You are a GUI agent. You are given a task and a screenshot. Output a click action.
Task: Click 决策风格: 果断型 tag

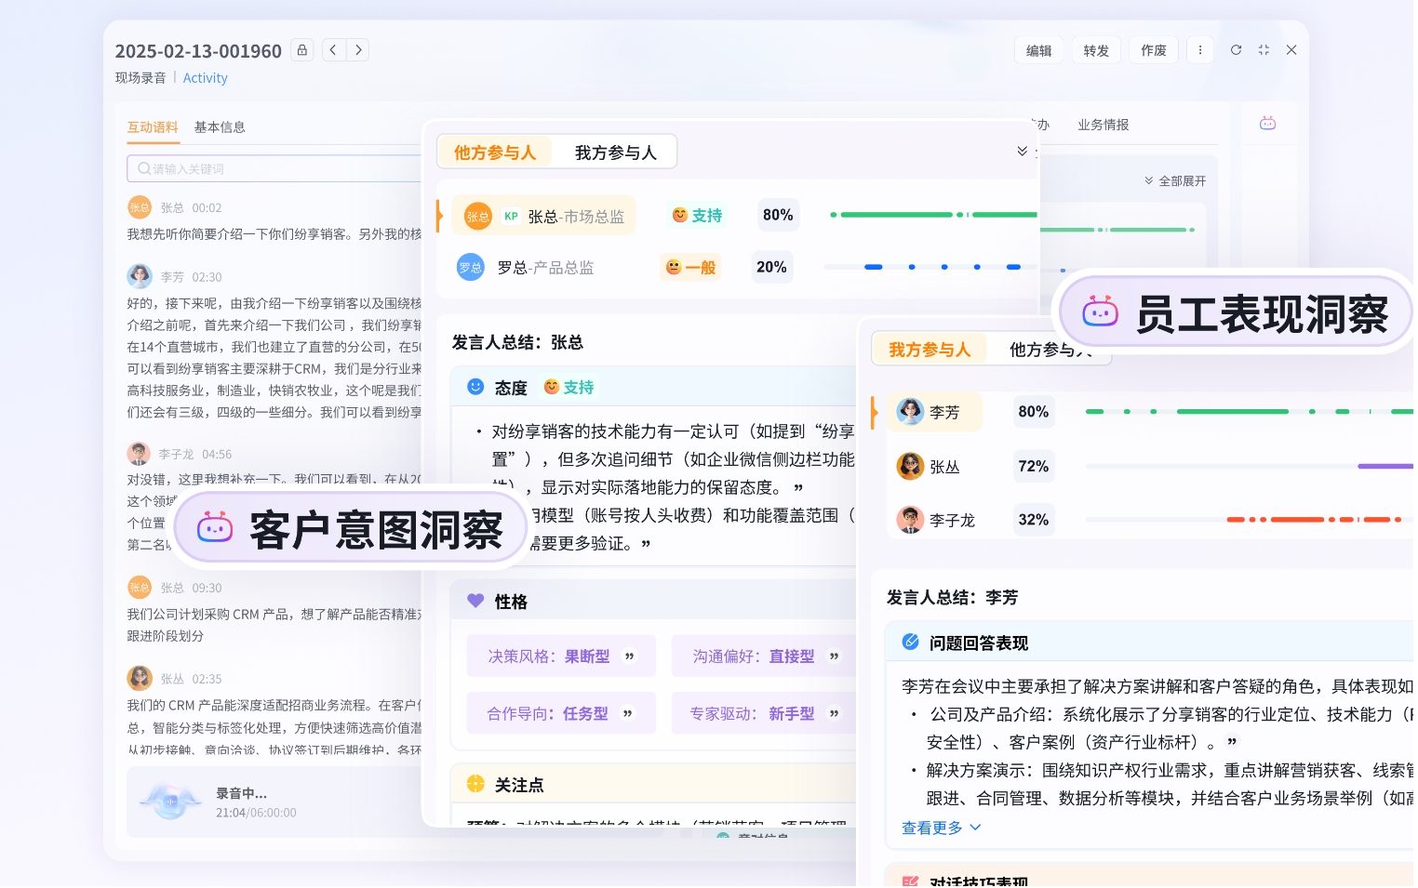click(561, 656)
